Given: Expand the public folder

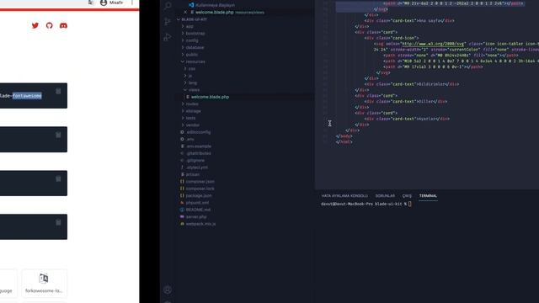Looking at the screenshot, I should (191, 54).
